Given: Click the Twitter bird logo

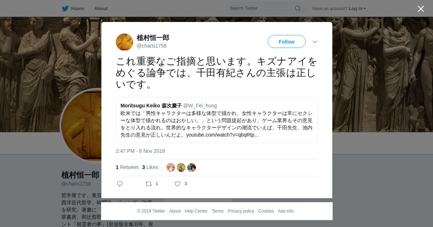Looking at the screenshot, I should [x=65, y=9].
